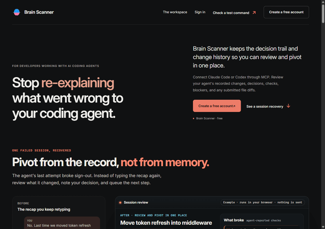Click the down arrow next to See a session recovery
This screenshot has height=229, width=325.
[x=288, y=106]
